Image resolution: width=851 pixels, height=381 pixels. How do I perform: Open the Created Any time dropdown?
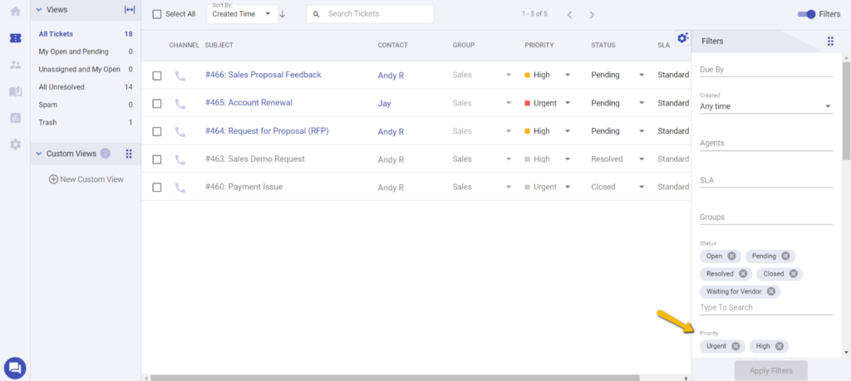click(x=765, y=106)
